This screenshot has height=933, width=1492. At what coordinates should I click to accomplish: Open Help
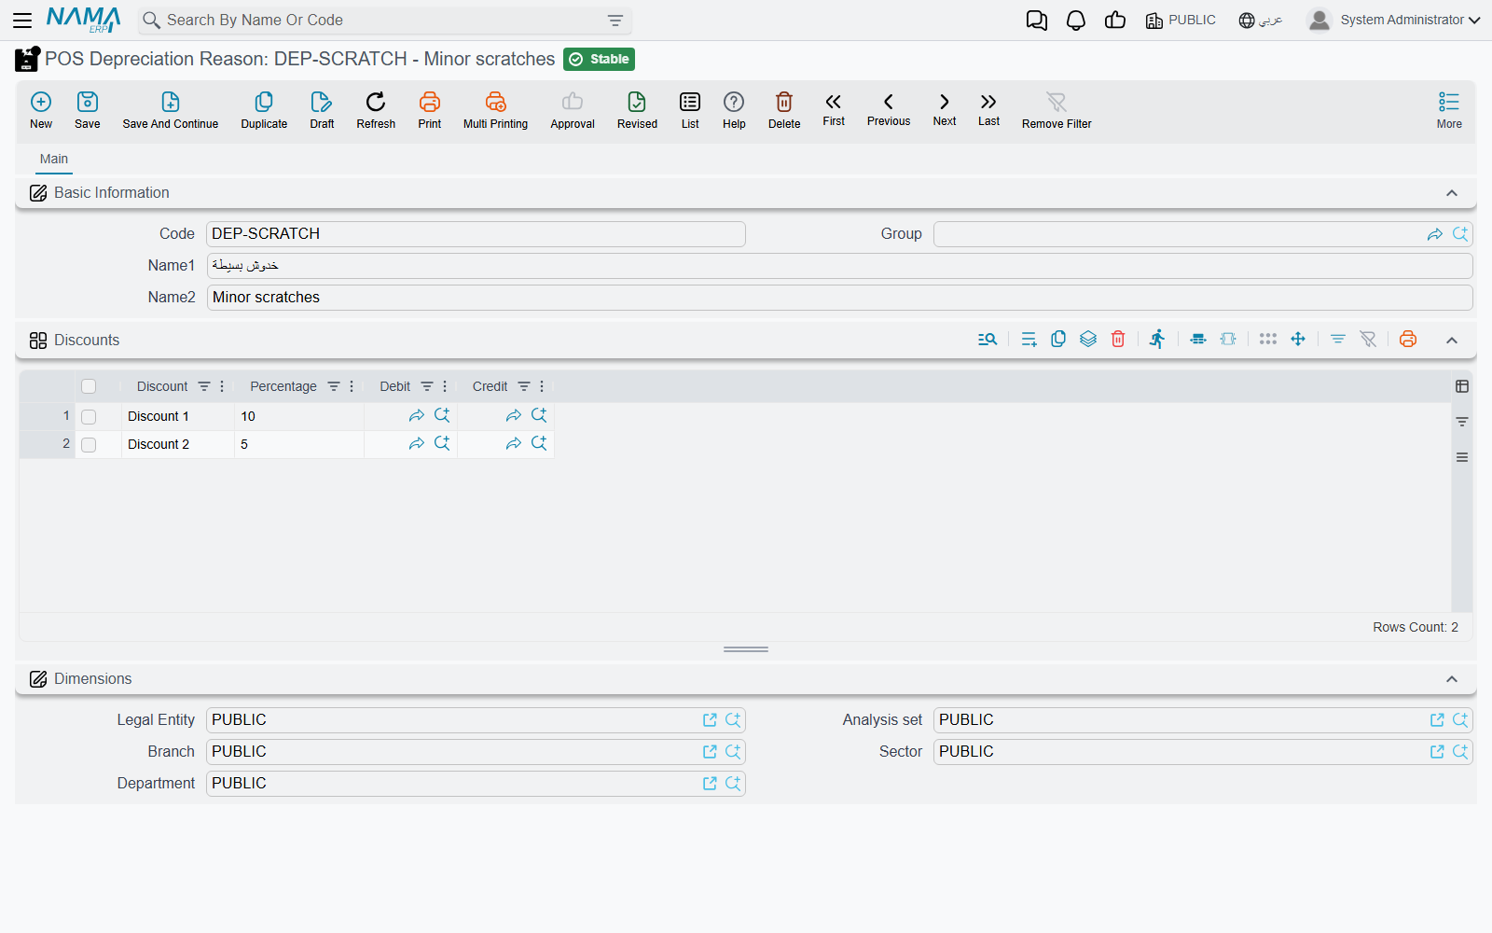tap(734, 110)
